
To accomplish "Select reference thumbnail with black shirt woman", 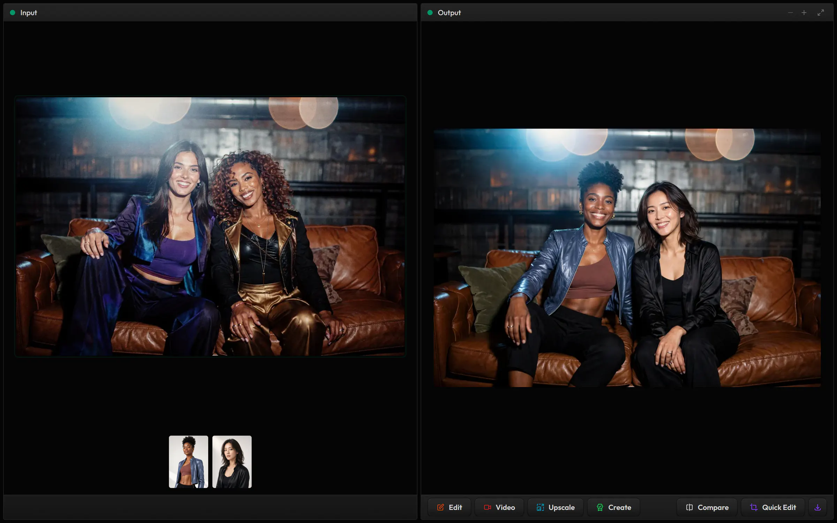I will coord(232,462).
